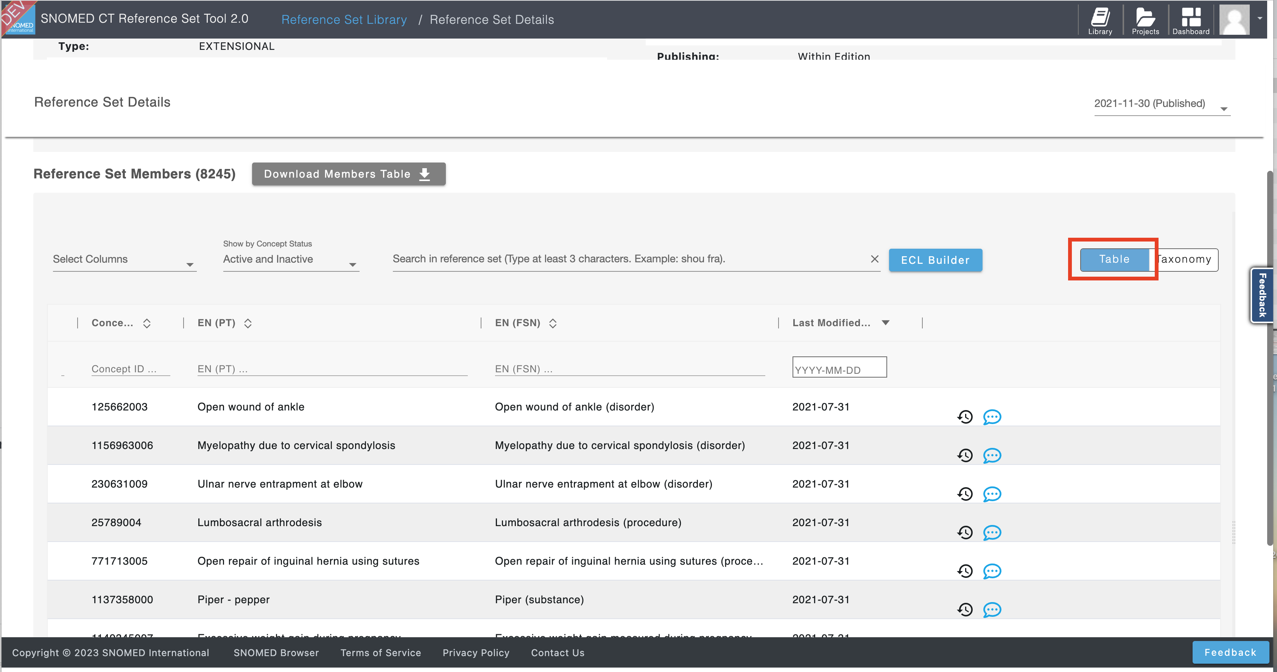Click 'Piper (substance)' FSN cell

coord(539,600)
